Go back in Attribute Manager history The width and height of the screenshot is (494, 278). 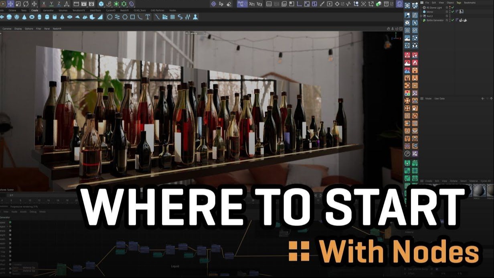click(x=483, y=99)
